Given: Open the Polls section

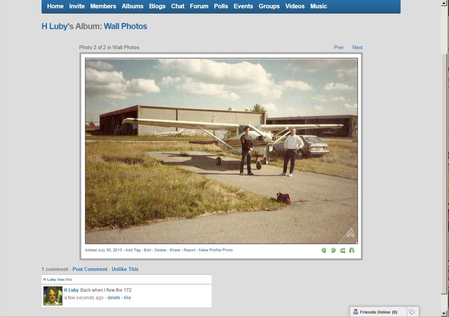Looking at the screenshot, I should 221,6.
